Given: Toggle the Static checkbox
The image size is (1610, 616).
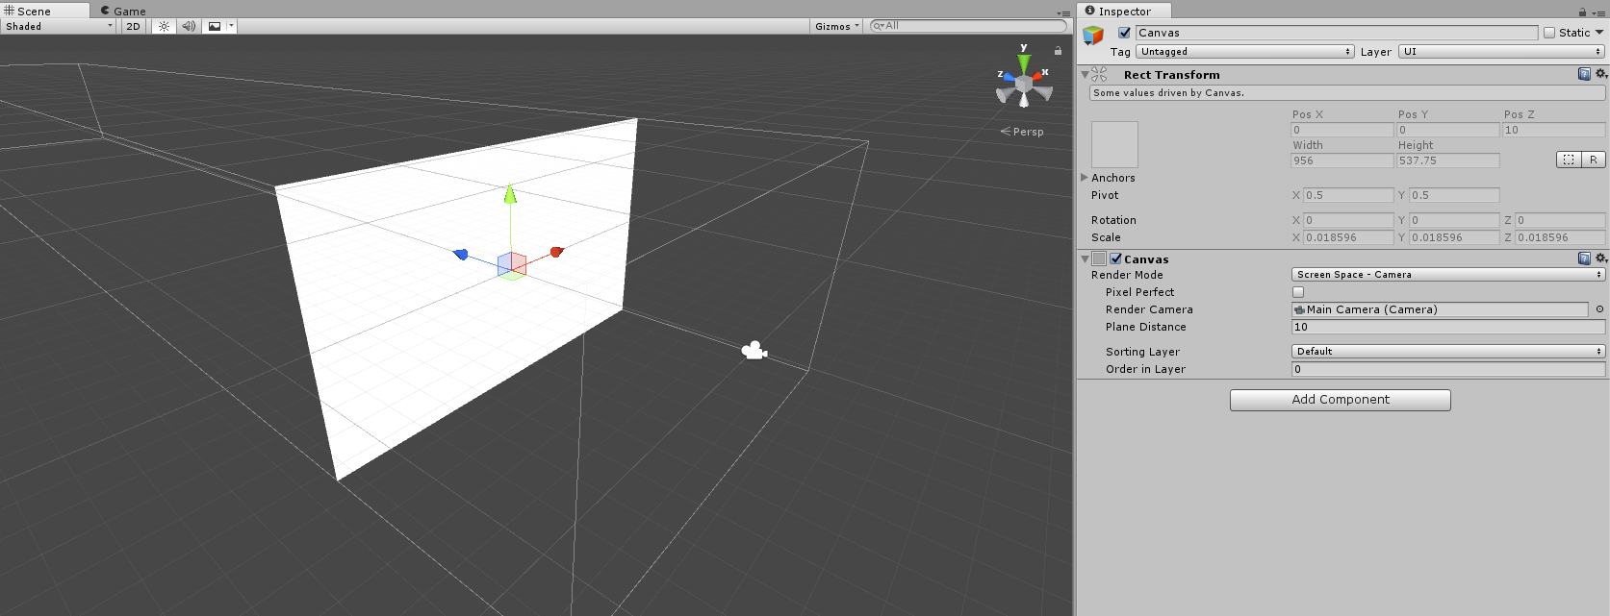Looking at the screenshot, I should [x=1549, y=33].
